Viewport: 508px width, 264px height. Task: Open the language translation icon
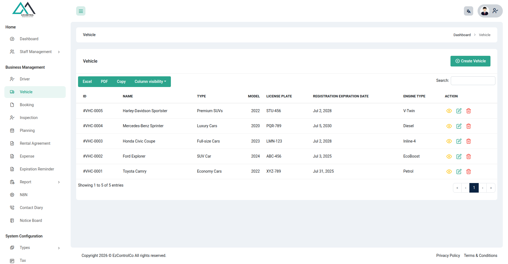coord(469,11)
